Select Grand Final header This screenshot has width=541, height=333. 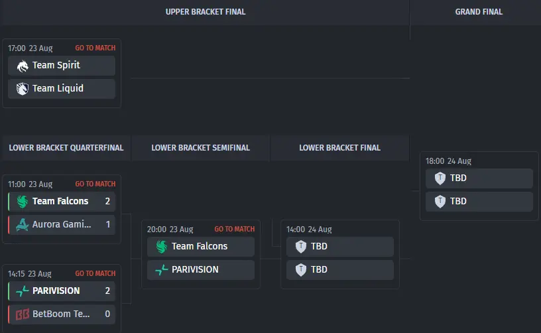479,12
